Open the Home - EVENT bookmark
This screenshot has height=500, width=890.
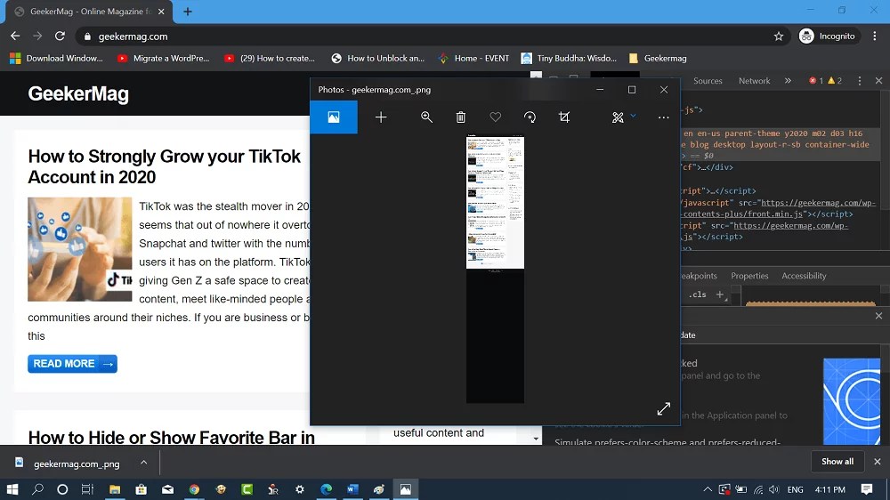point(474,59)
